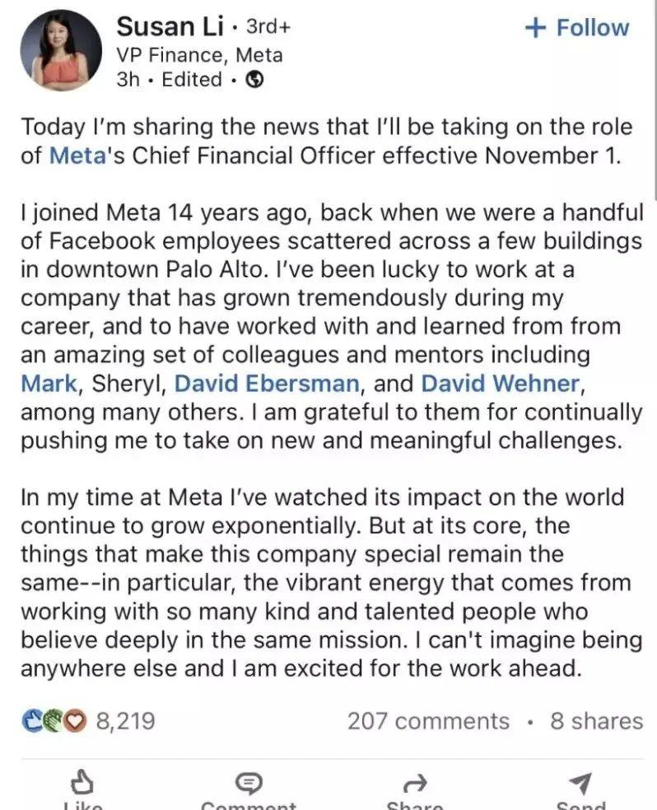
Task: Open the Susan Li name link
Action: point(170,26)
